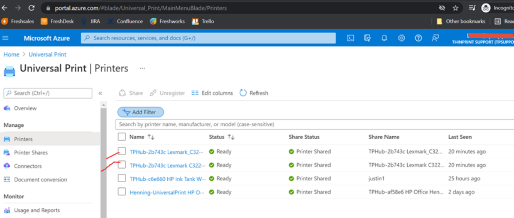Click the browser back arrow

pos(5,8)
